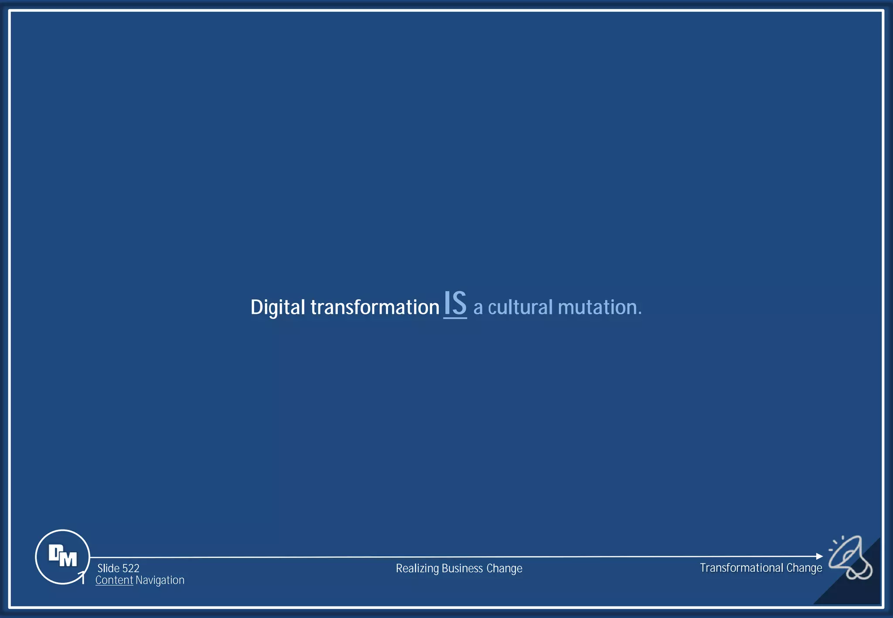Select the Digital transformation heading text

coord(345,307)
